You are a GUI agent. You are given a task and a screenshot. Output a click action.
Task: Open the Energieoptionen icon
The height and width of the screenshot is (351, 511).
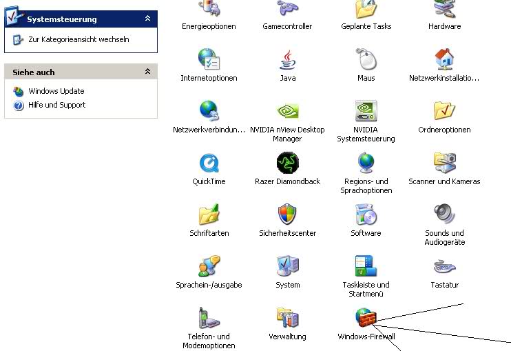[x=209, y=8]
